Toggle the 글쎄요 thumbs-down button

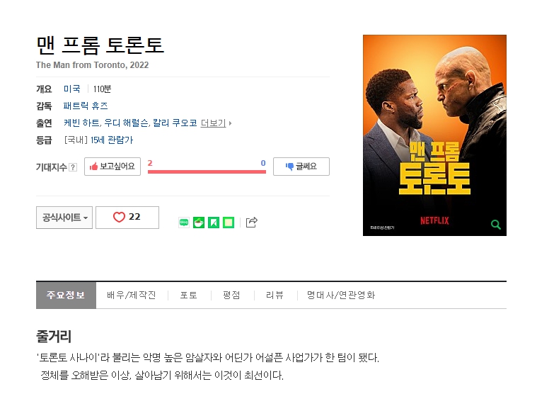coord(301,167)
